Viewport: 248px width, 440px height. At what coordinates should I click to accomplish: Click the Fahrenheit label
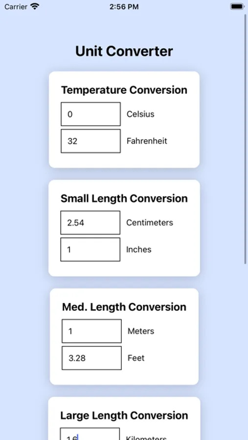click(147, 141)
